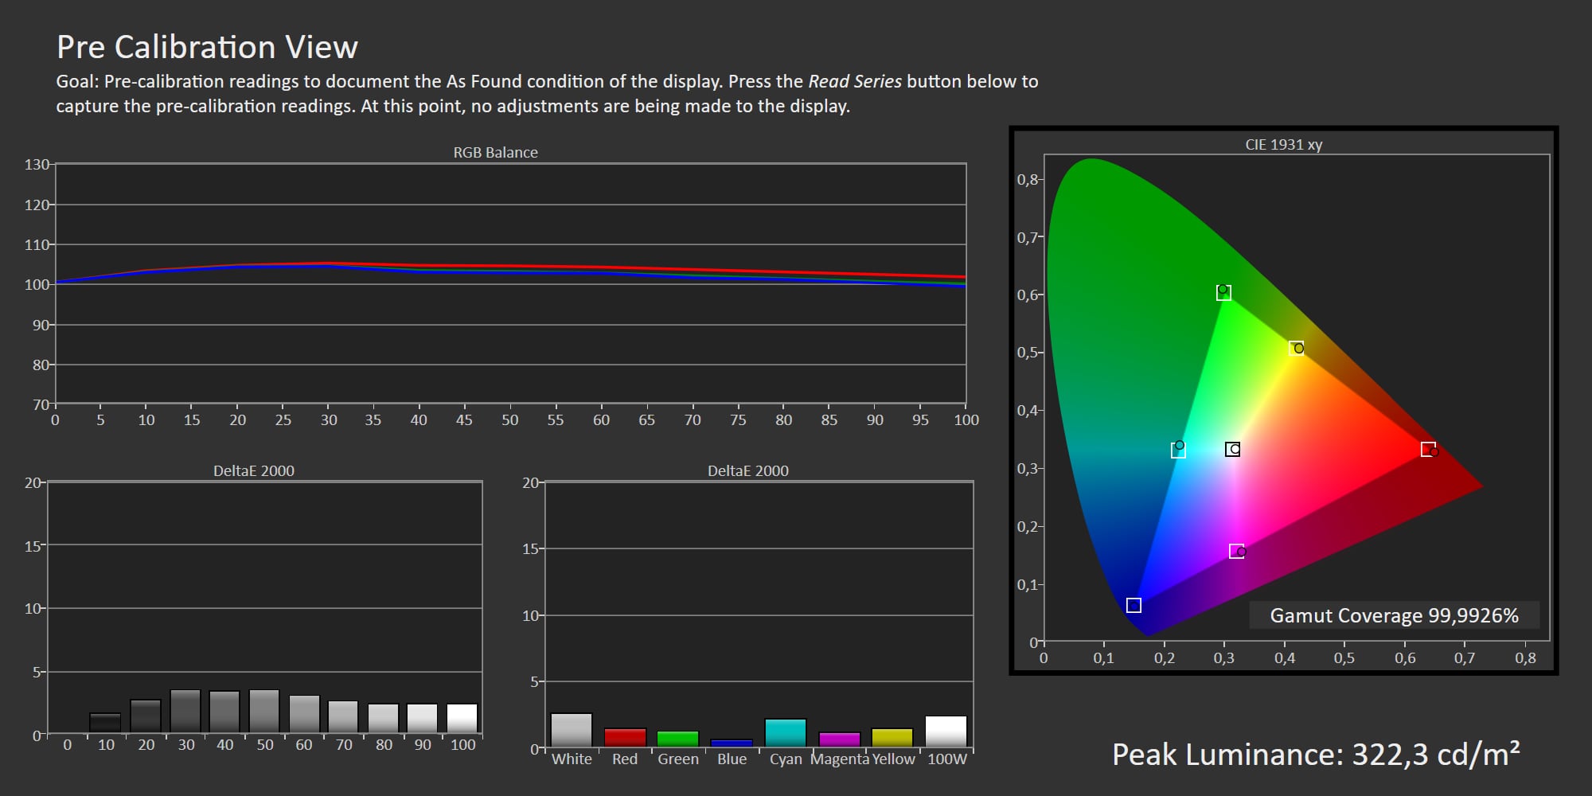
Task: Click the Green bar in DeltaE 2000 chart
Action: [x=678, y=739]
